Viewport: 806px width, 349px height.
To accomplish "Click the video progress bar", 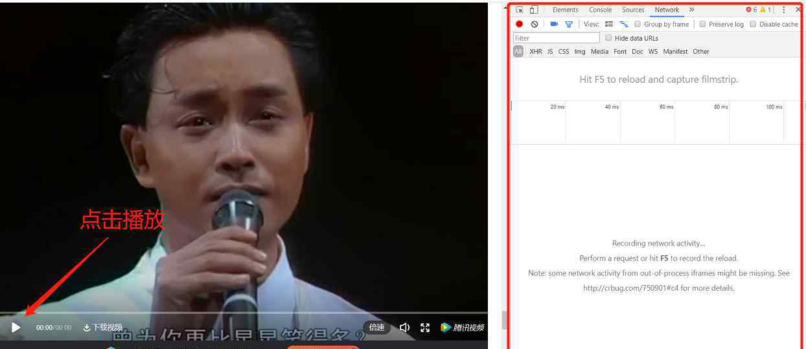I will (x=244, y=313).
